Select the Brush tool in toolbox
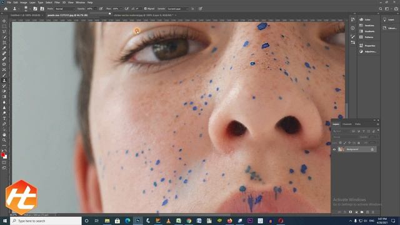400x225 pixels. (x=4, y=75)
